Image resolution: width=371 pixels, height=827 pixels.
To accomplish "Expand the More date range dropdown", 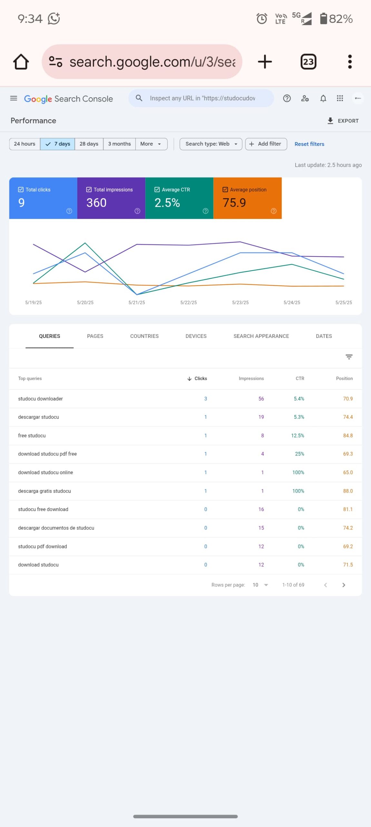I will point(151,144).
